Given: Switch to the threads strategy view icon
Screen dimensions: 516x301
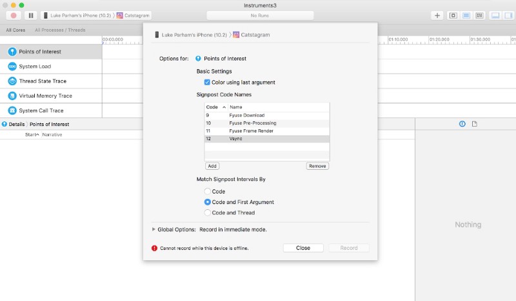Looking at the screenshot, I should (479, 16).
